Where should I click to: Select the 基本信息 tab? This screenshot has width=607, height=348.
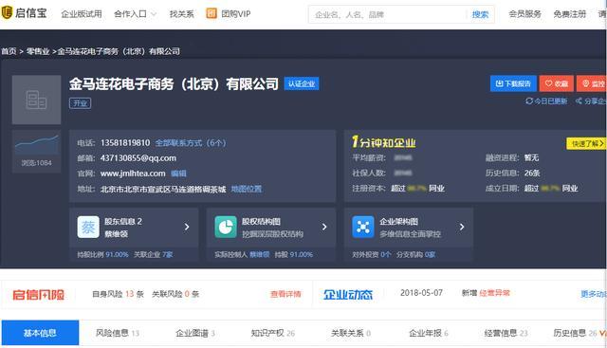point(40,333)
